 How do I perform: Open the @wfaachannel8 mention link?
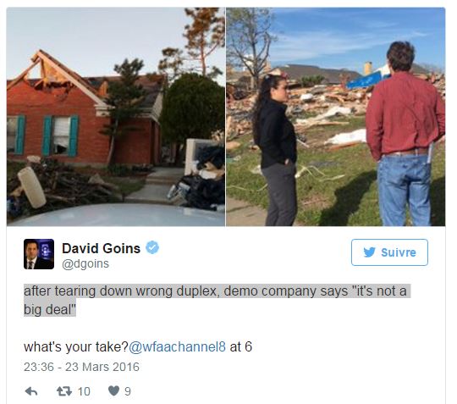click(x=177, y=346)
